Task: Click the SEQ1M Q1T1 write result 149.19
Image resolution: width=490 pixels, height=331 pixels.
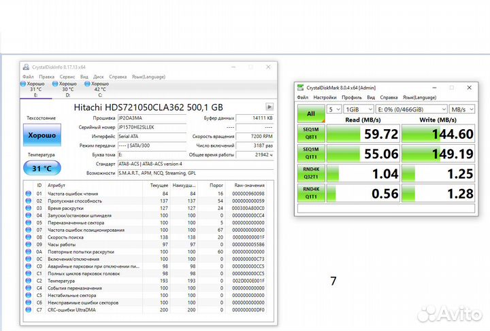Action: [438, 154]
